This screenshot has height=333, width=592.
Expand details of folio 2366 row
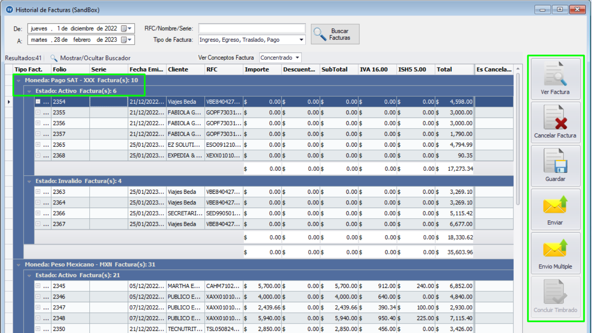[38, 213]
